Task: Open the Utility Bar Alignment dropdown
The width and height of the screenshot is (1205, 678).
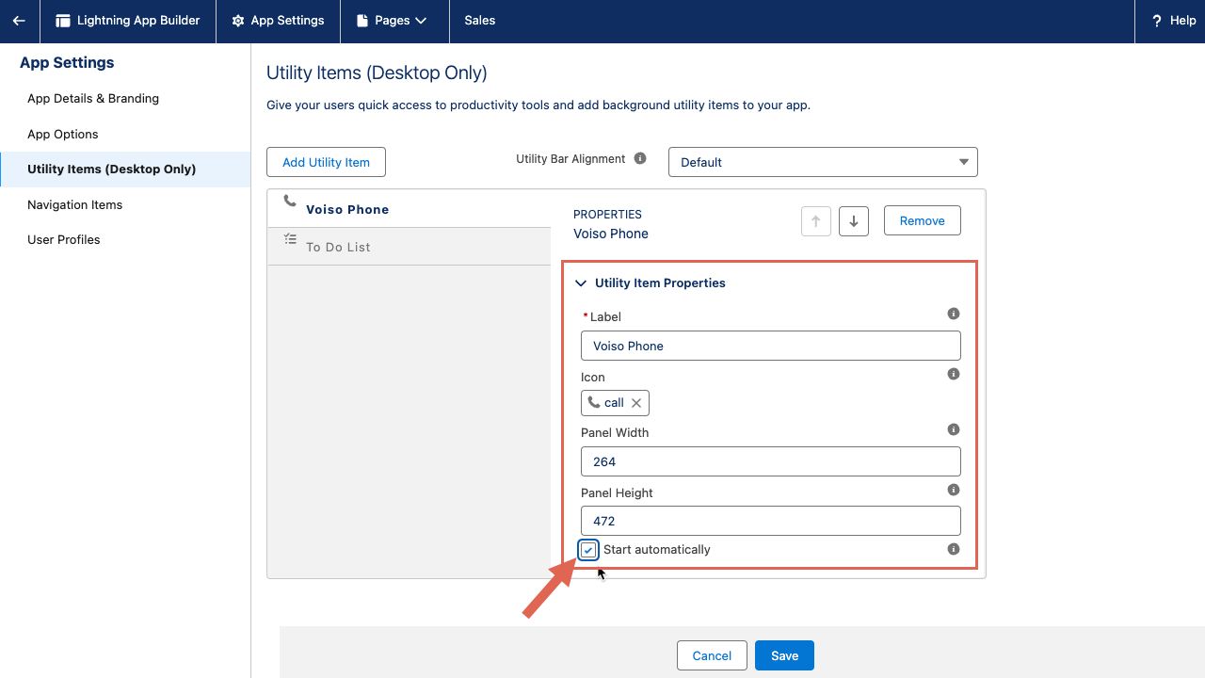Action: click(x=823, y=162)
